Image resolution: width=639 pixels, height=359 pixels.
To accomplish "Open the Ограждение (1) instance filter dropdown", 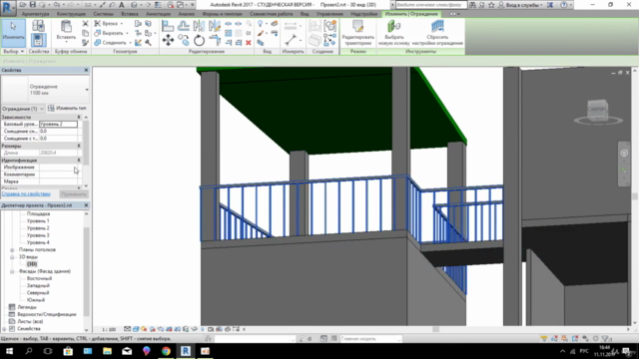I will 23,109.
